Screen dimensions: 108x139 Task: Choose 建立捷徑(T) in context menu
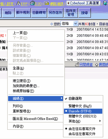point(36,81)
